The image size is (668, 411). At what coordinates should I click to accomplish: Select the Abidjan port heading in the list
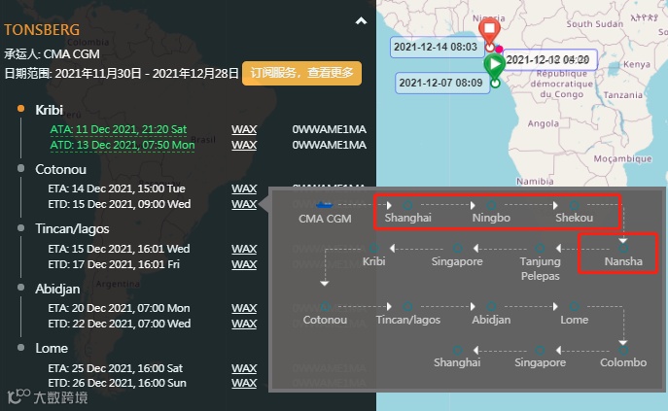click(57, 289)
